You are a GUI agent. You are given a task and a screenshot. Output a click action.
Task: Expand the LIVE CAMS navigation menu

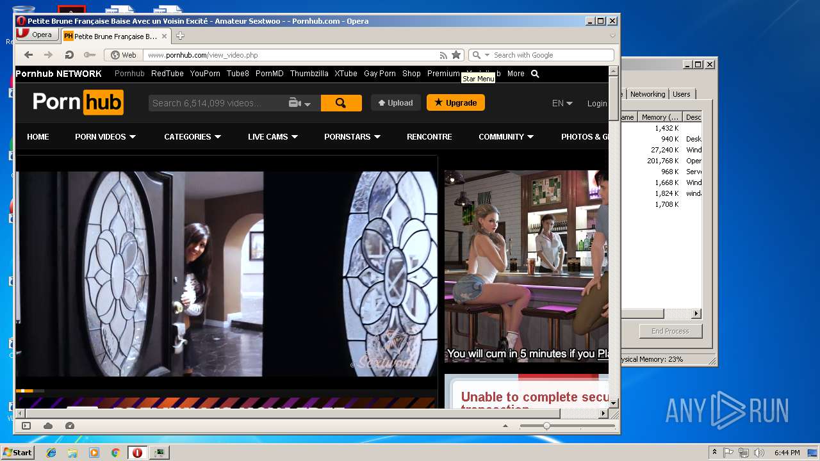point(273,136)
